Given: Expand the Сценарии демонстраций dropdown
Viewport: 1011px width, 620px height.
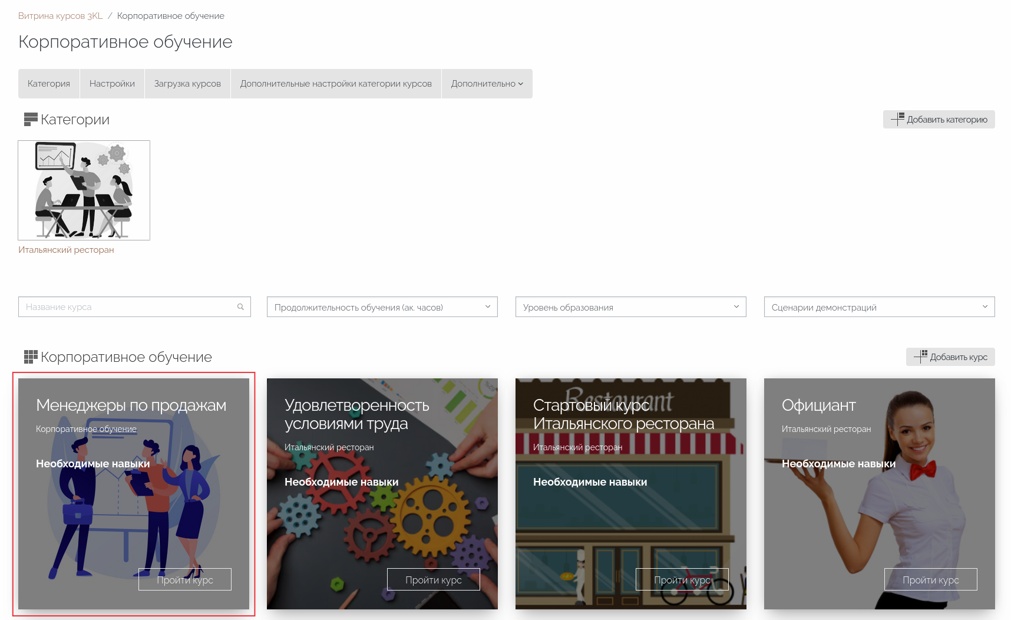Looking at the screenshot, I should point(879,307).
